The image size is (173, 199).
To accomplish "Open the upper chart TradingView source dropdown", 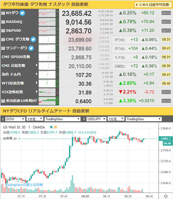I will pos(62,119).
